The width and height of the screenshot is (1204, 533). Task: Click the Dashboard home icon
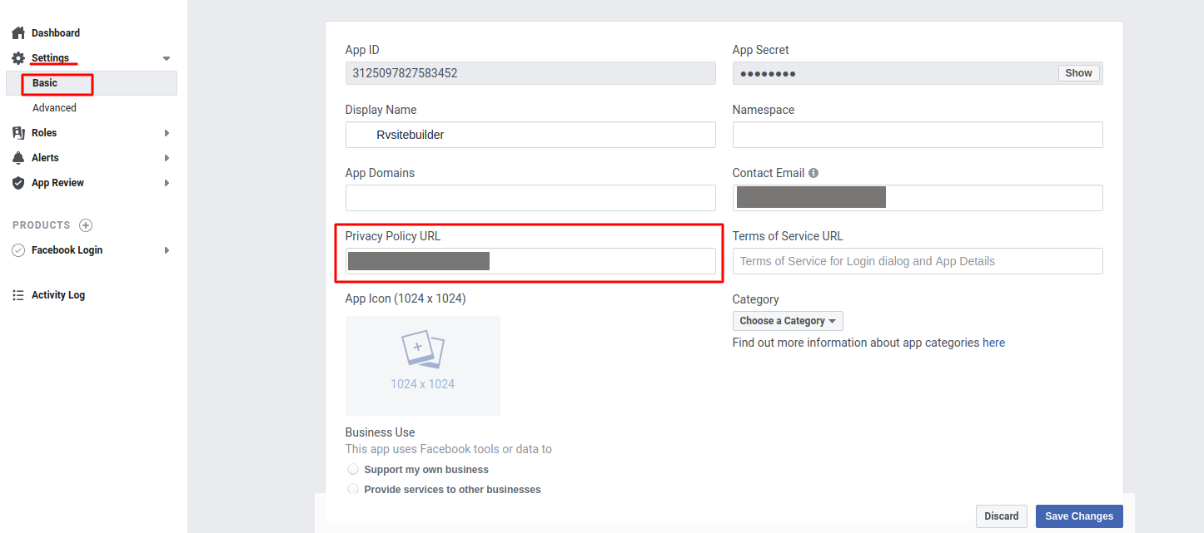click(18, 33)
